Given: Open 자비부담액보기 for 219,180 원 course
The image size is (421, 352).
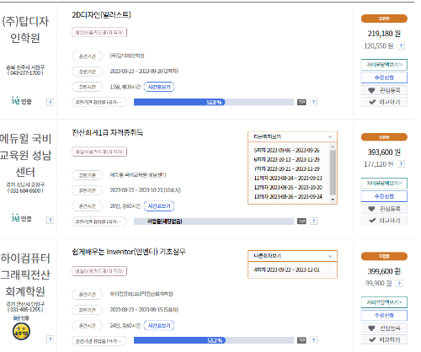Looking at the screenshot, I should coord(384,65).
